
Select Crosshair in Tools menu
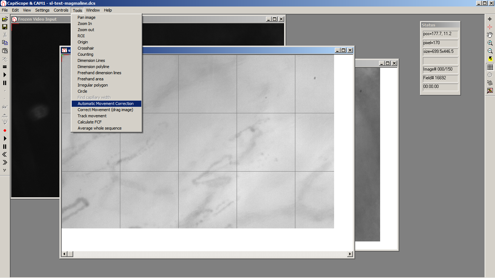click(106, 48)
